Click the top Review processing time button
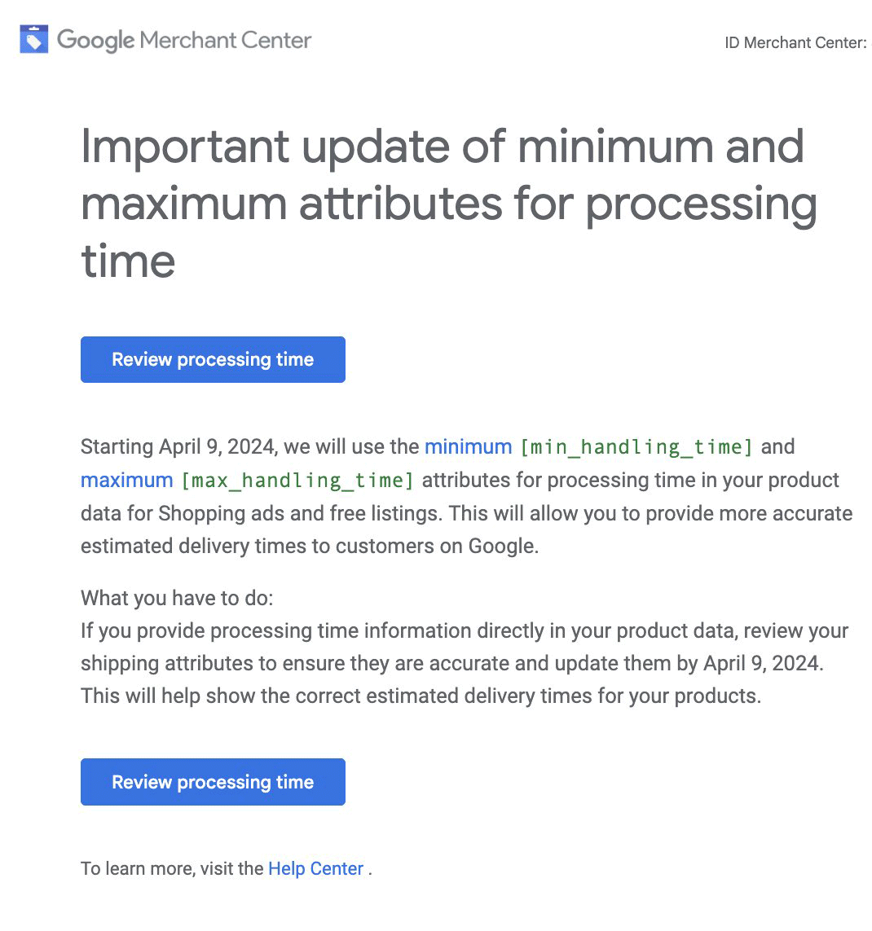 tap(213, 359)
